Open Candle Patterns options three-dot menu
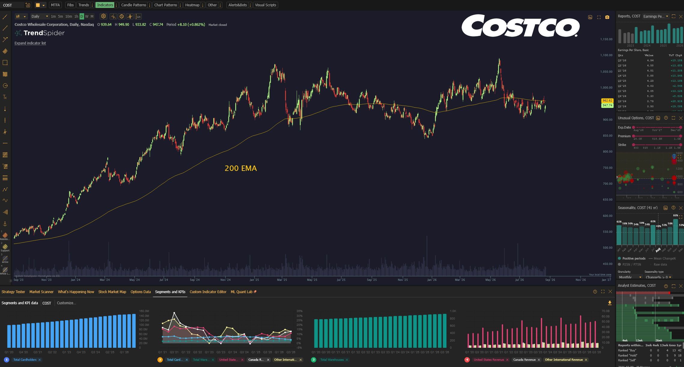Screen dimensions: 684x367 [x=149, y=5]
